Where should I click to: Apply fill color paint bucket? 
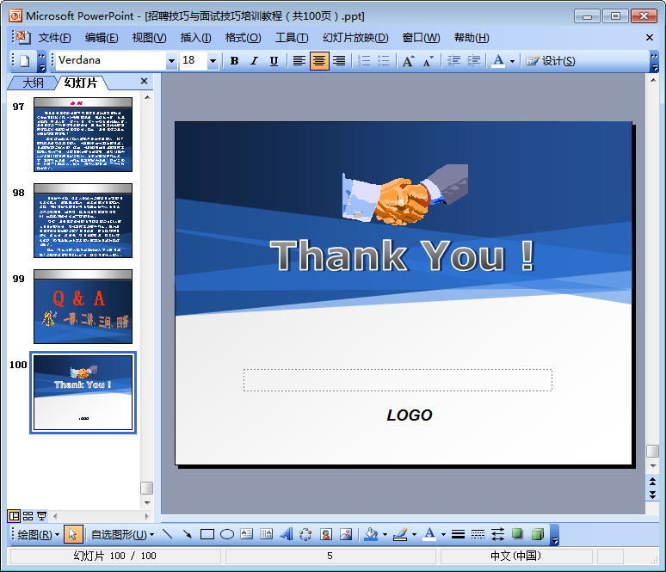click(371, 534)
